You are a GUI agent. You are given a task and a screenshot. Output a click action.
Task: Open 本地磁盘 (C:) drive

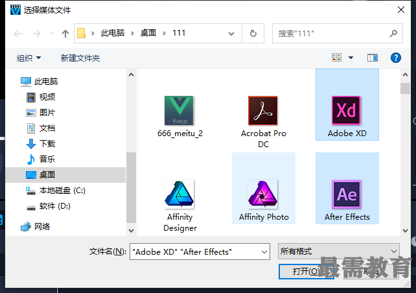(56, 191)
